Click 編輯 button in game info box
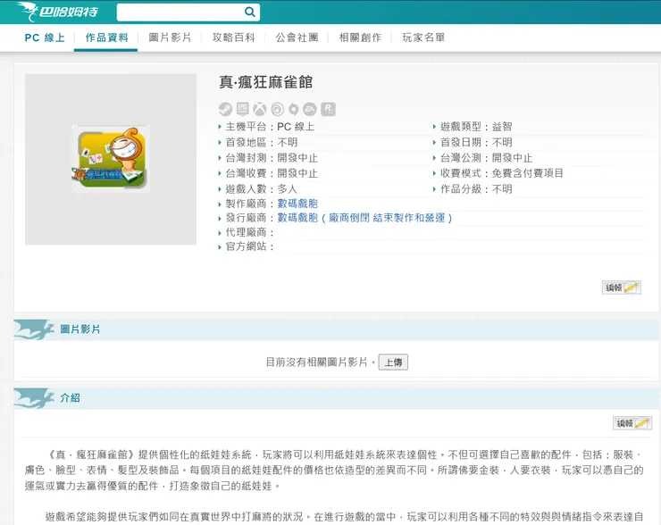Image resolution: width=661 pixels, height=525 pixels. (622, 287)
